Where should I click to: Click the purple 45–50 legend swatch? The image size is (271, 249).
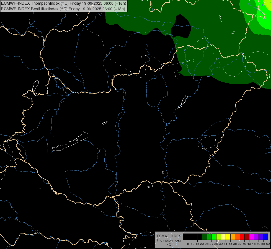(256, 237)
